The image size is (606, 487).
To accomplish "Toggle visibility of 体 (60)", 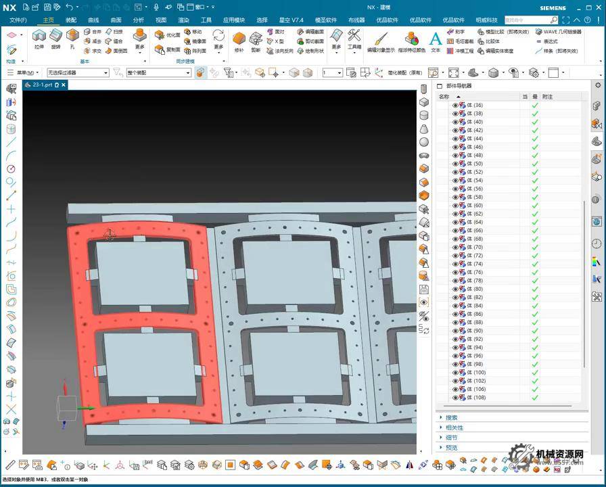I will tap(455, 206).
